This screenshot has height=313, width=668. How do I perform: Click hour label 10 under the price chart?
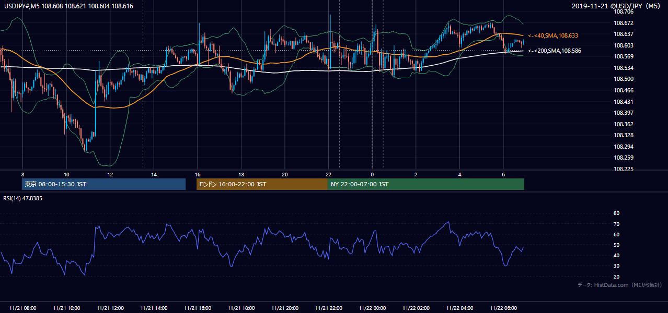click(x=66, y=174)
